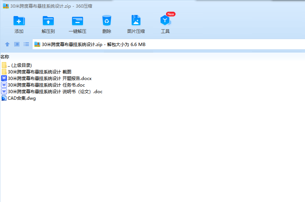Click the Word icon of 说明书（论文）.doc
The image size is (305, 202).
point(4,91)
